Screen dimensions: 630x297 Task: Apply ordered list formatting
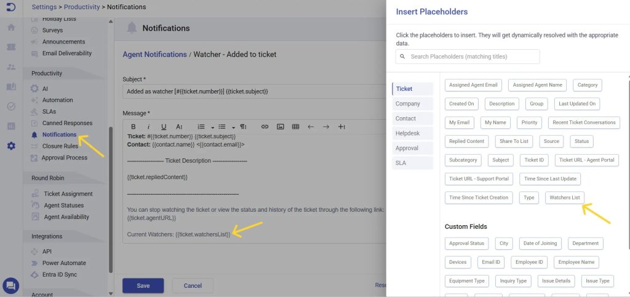click(x=201, y=126)
